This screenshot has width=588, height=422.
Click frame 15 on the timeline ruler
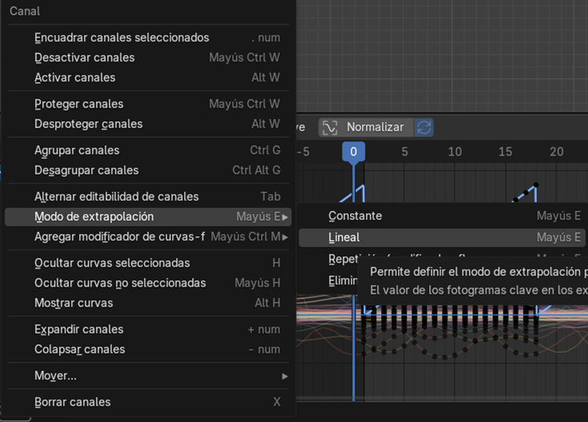coord(505,151)
